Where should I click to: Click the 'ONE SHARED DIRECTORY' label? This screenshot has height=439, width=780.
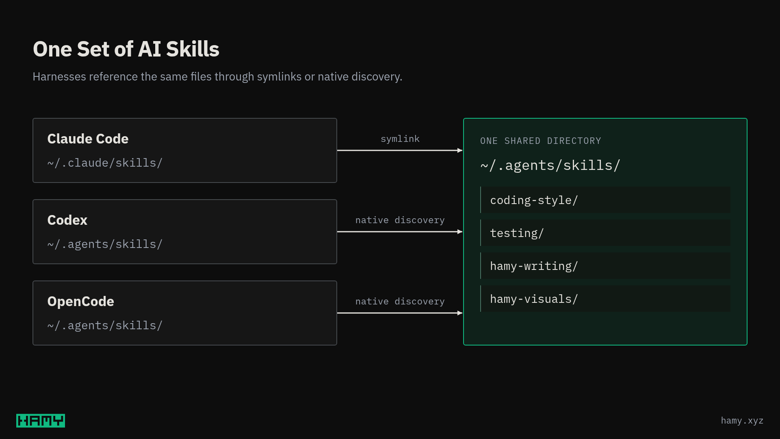pyautogui.click(x=541, y=141)
